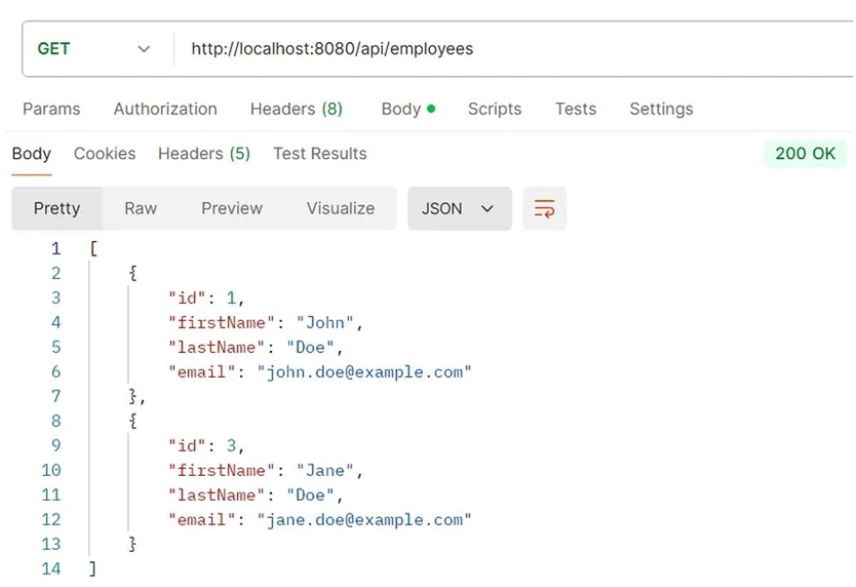Screen dimensions: 856x587
Task: Select the response Body tab
Action: coord(31,154)
